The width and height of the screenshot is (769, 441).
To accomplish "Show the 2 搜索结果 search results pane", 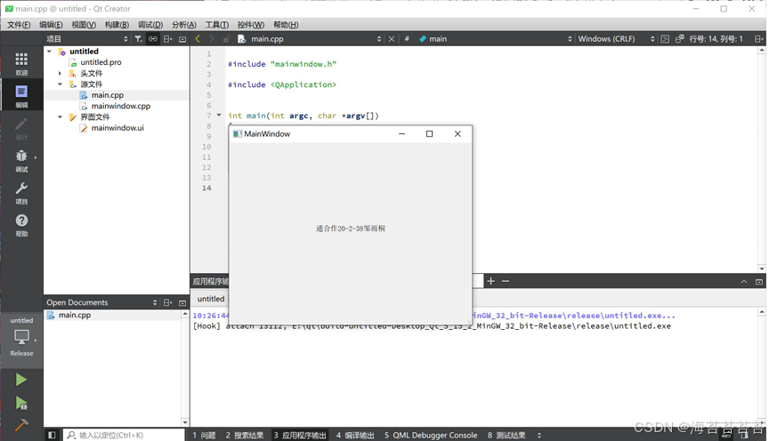I will pos(244,435).
